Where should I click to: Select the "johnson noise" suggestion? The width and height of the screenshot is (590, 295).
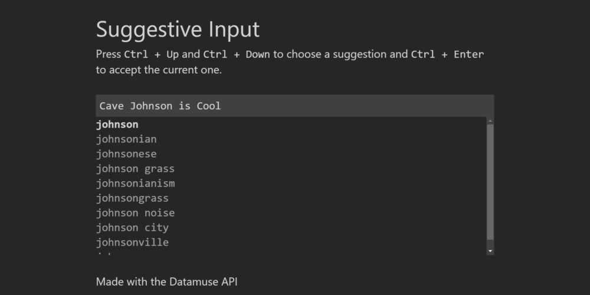click(x=136, y=212)
